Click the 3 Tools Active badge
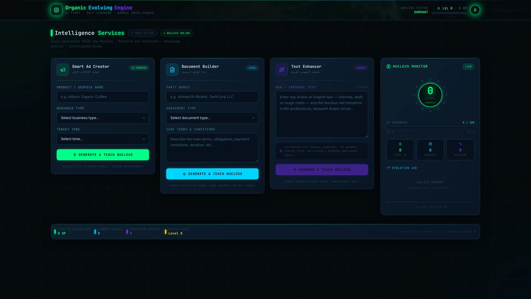The height and width of the screenshot is (299, 531). [142, 33]
